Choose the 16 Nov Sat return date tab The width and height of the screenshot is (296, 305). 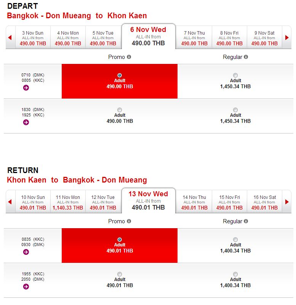point(264,202)
